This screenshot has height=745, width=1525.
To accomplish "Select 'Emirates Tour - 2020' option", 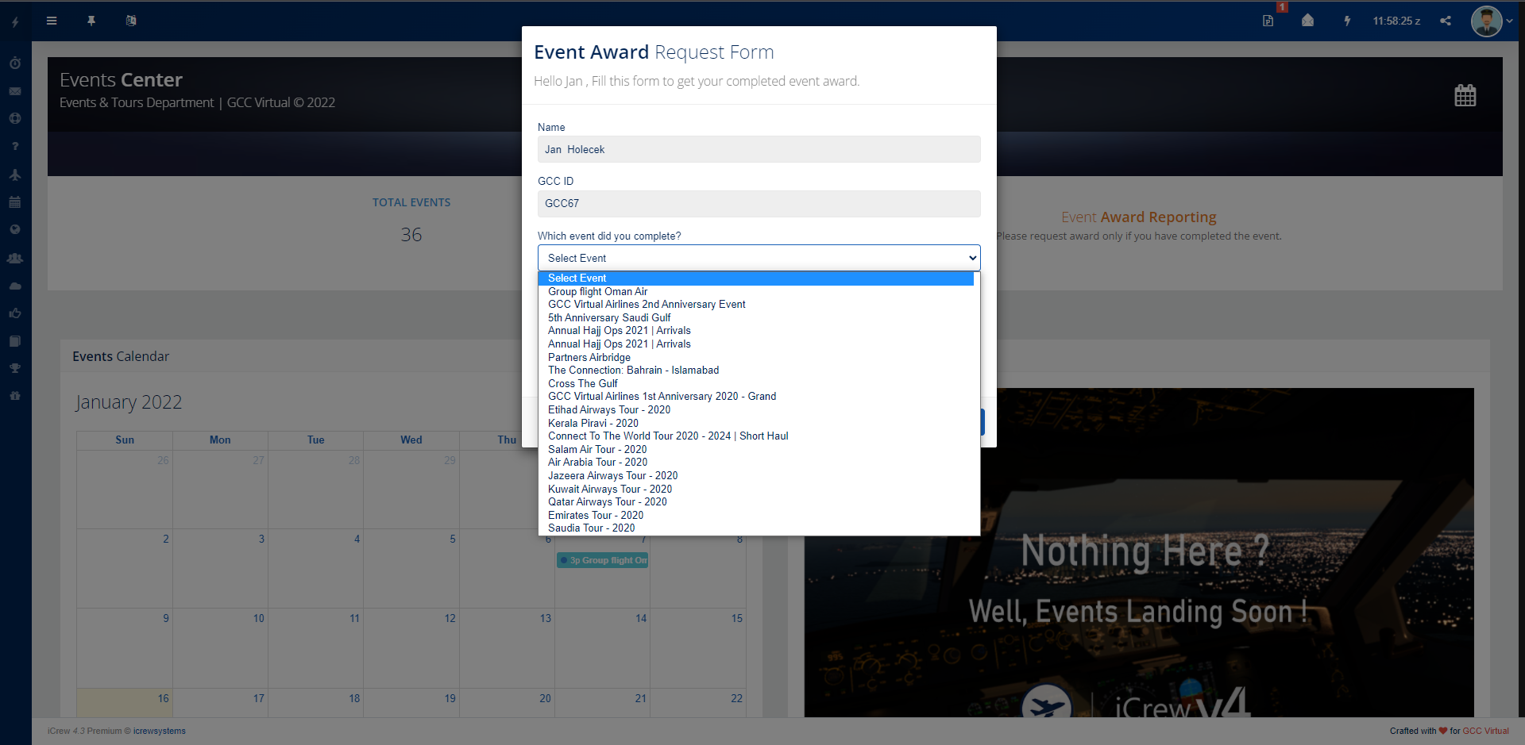I will tap(756, 516).
